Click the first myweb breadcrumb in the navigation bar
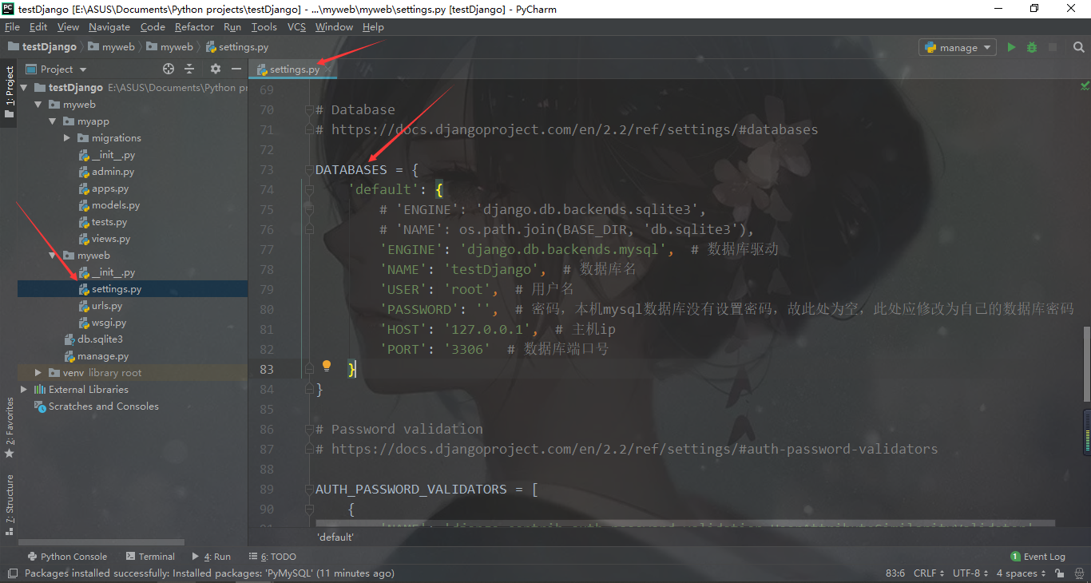This screenshot has width=1091, height=583. point(111,47)
